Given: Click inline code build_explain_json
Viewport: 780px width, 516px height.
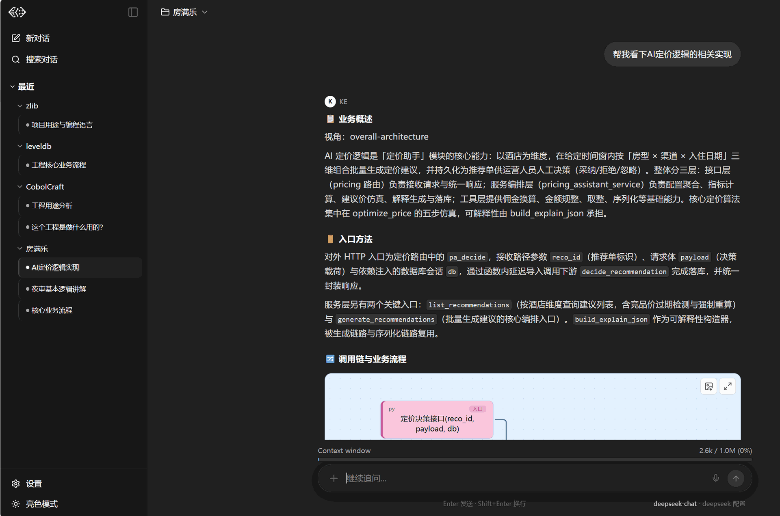Looking at the screenshot, I should click(611, 320).
